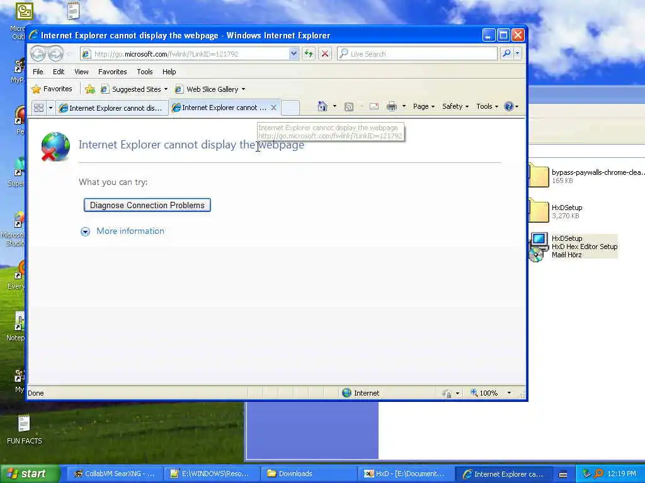This screenshot has width=645, height=483.
Task: Click the 100% zoom level button
Action: (484, 393)
